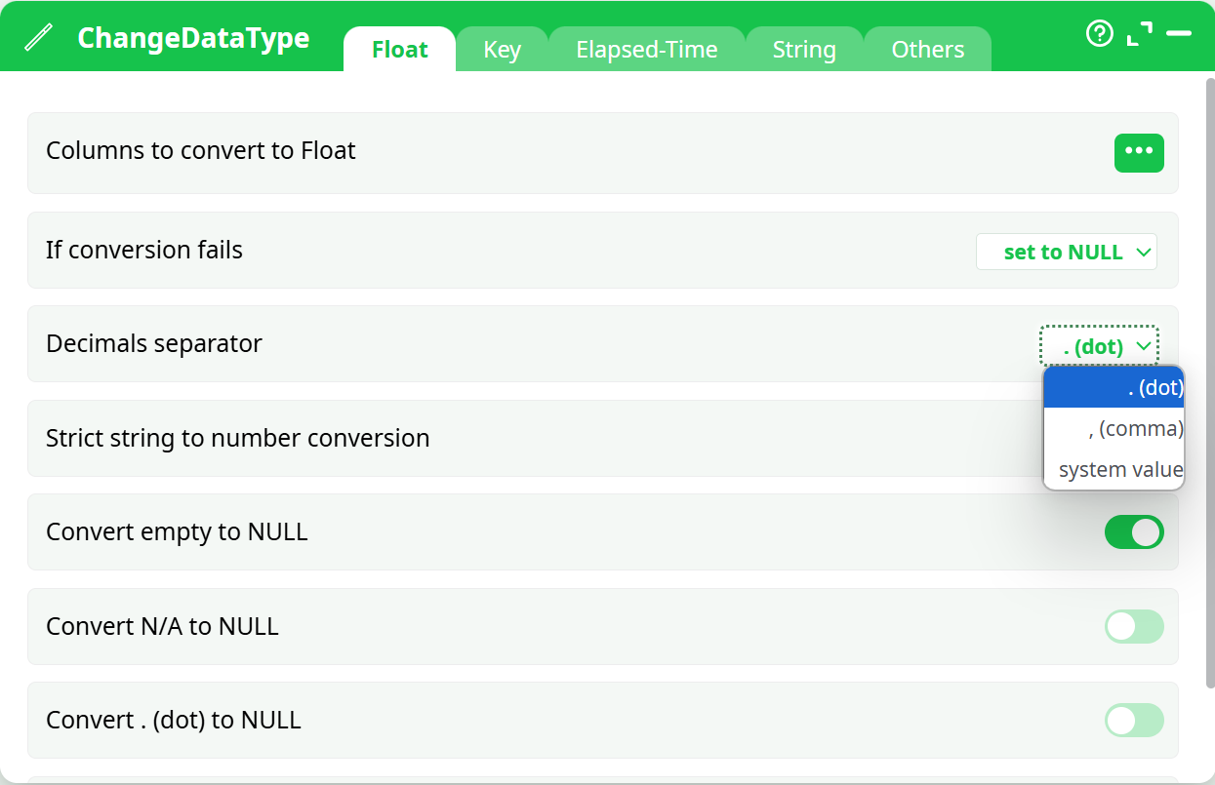Switch to the Key tab
1215x785 pixels.
[502, 50]
